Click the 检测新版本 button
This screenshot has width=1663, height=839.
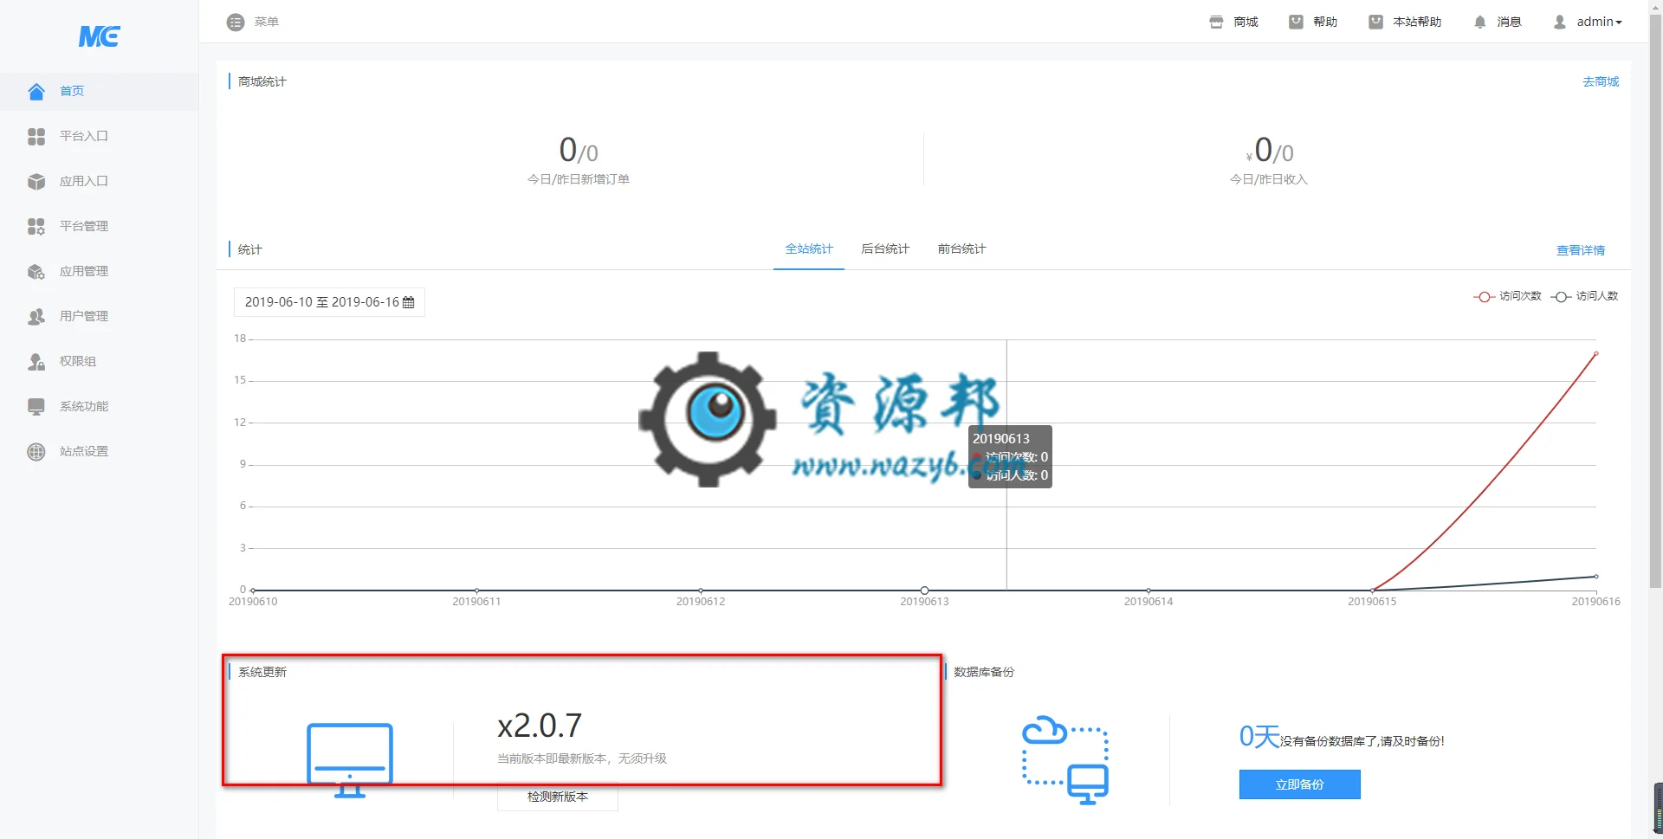[x=558, y=797]
